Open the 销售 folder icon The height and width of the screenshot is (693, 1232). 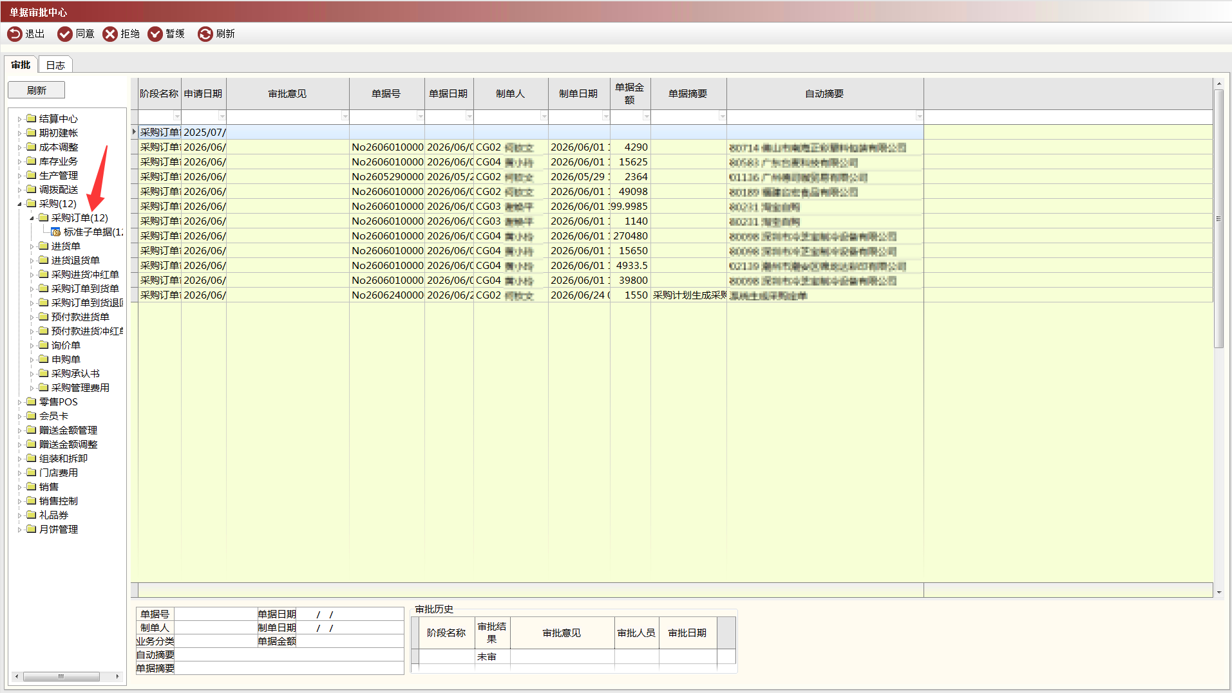tap(31, 486)
